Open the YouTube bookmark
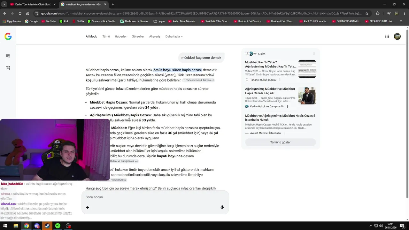The height and width of the screenshot is (230, 409). [48, 21]
